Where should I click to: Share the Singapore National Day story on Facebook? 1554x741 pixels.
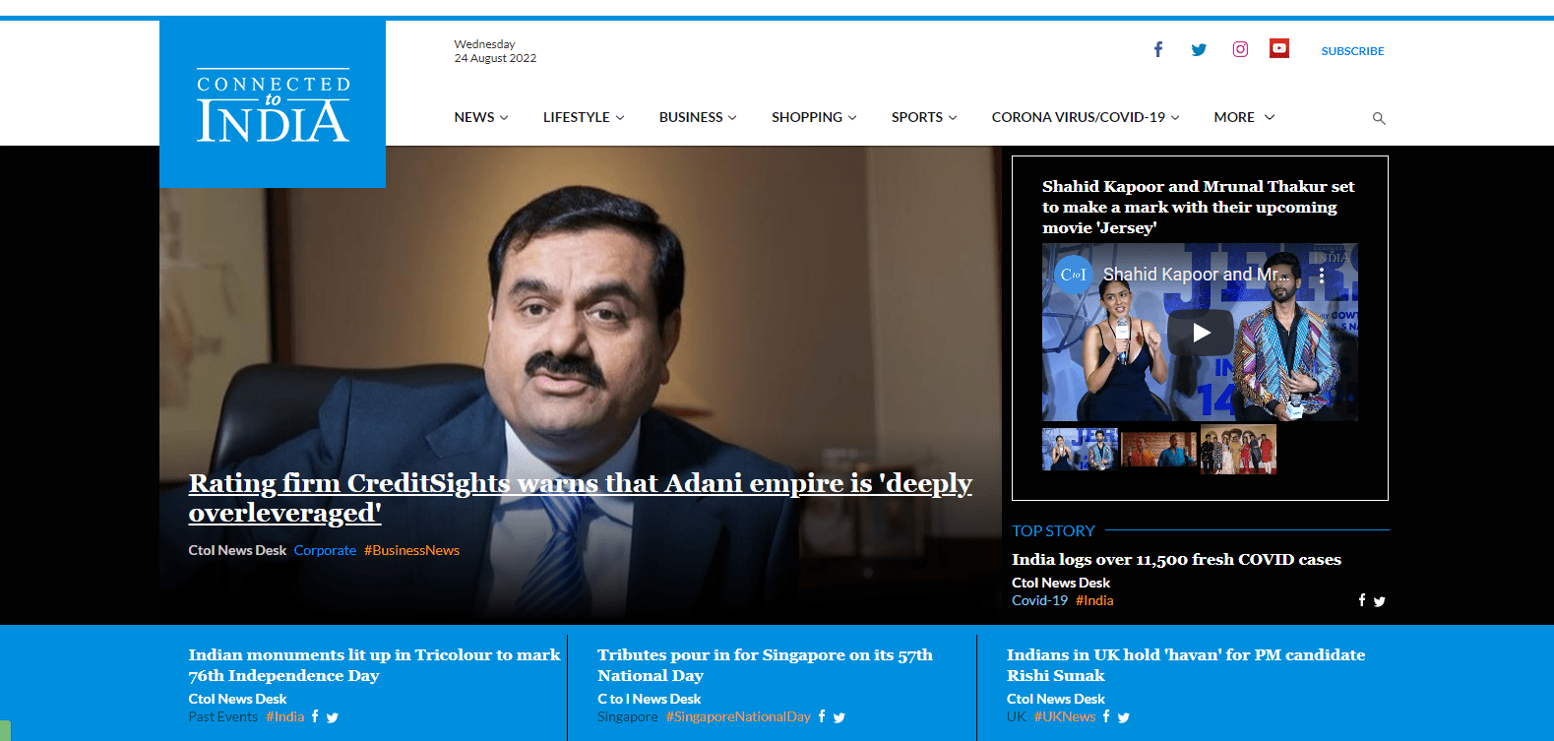[x=822, y=716]
